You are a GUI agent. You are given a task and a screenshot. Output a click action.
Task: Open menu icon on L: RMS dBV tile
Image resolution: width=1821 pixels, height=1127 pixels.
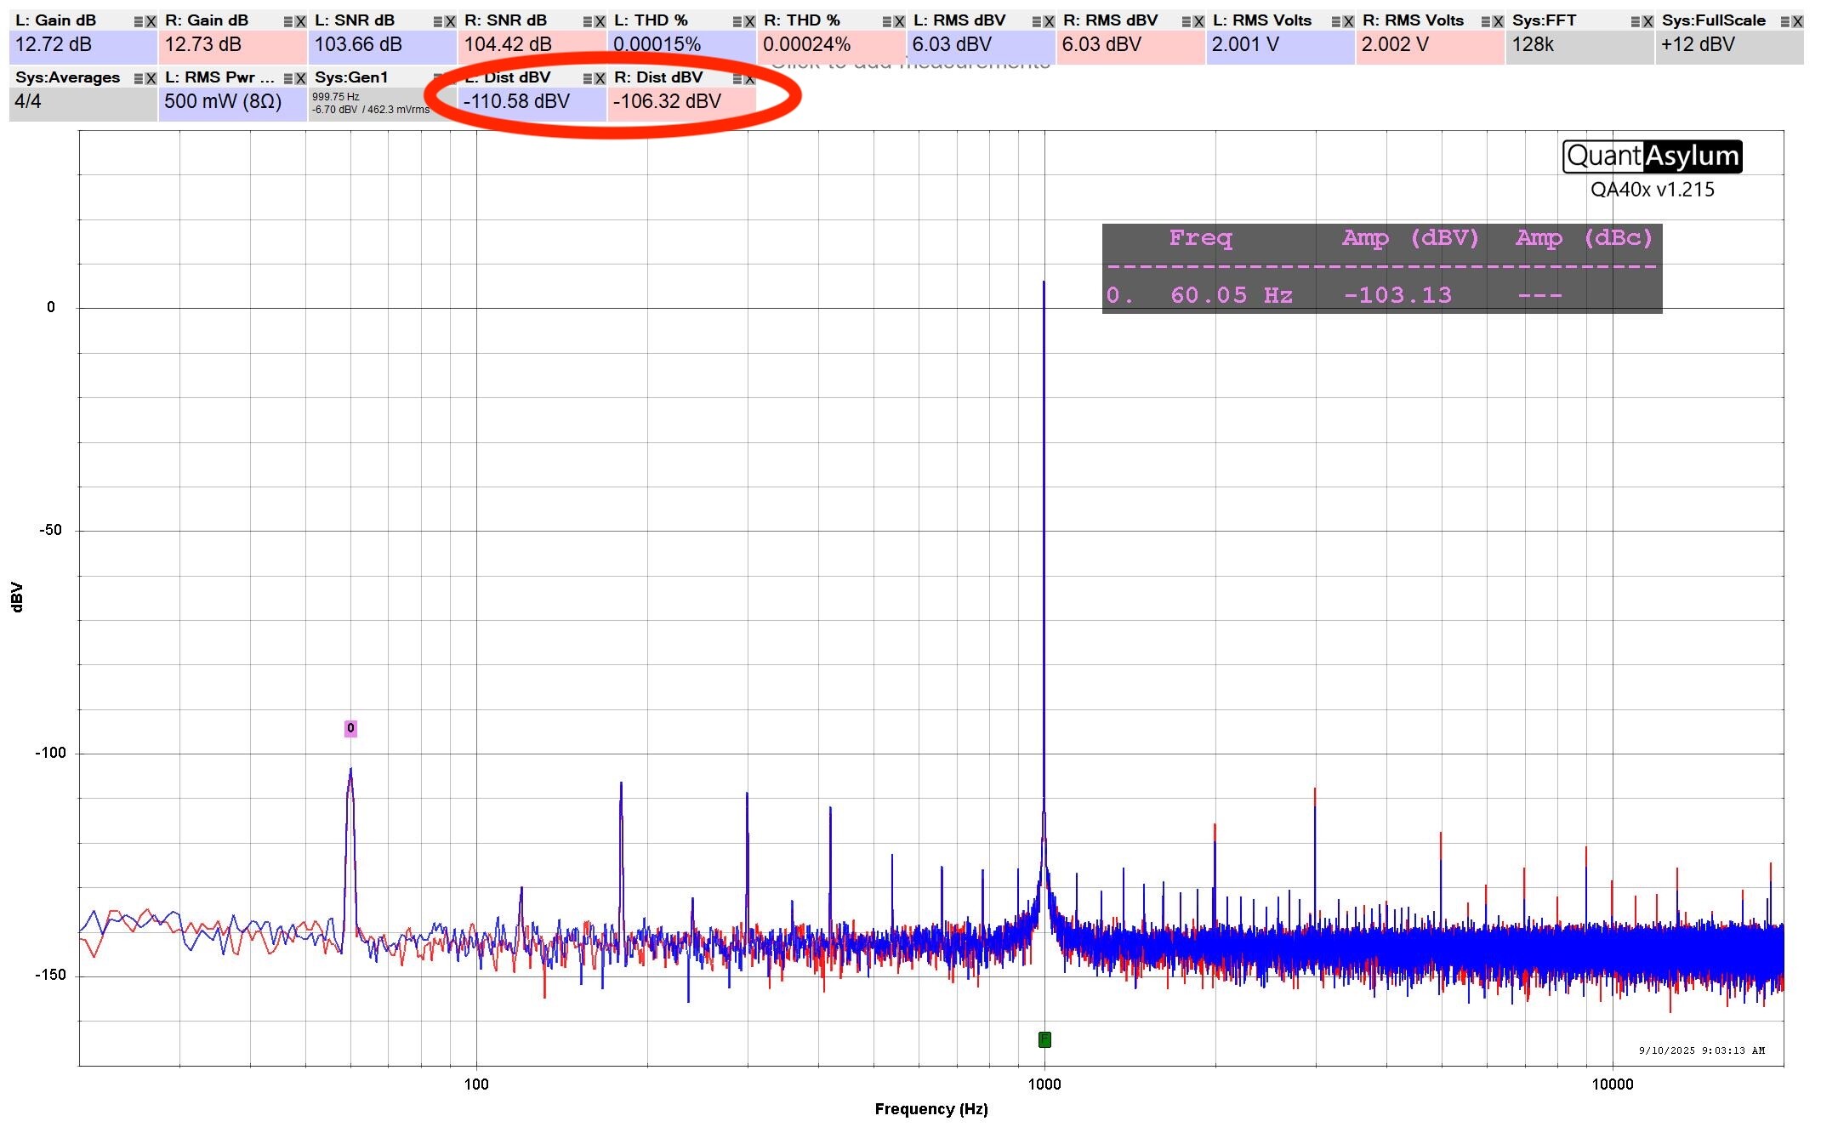click(1037, 21)
